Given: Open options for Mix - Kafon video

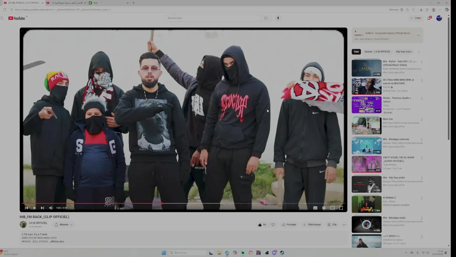Looking at the screenshot, I should [x=422, y=62].
